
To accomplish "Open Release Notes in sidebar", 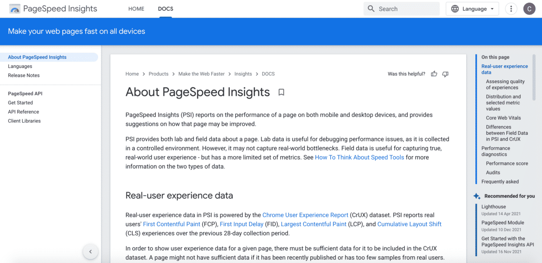I will [x=24, y=75].
